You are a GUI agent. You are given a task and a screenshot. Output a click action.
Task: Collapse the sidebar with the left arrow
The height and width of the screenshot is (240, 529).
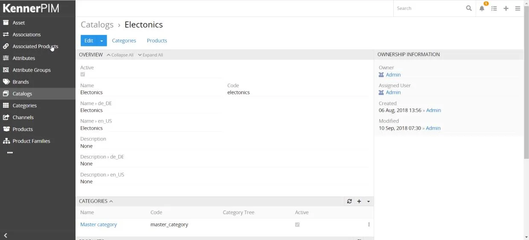point(6,235)
